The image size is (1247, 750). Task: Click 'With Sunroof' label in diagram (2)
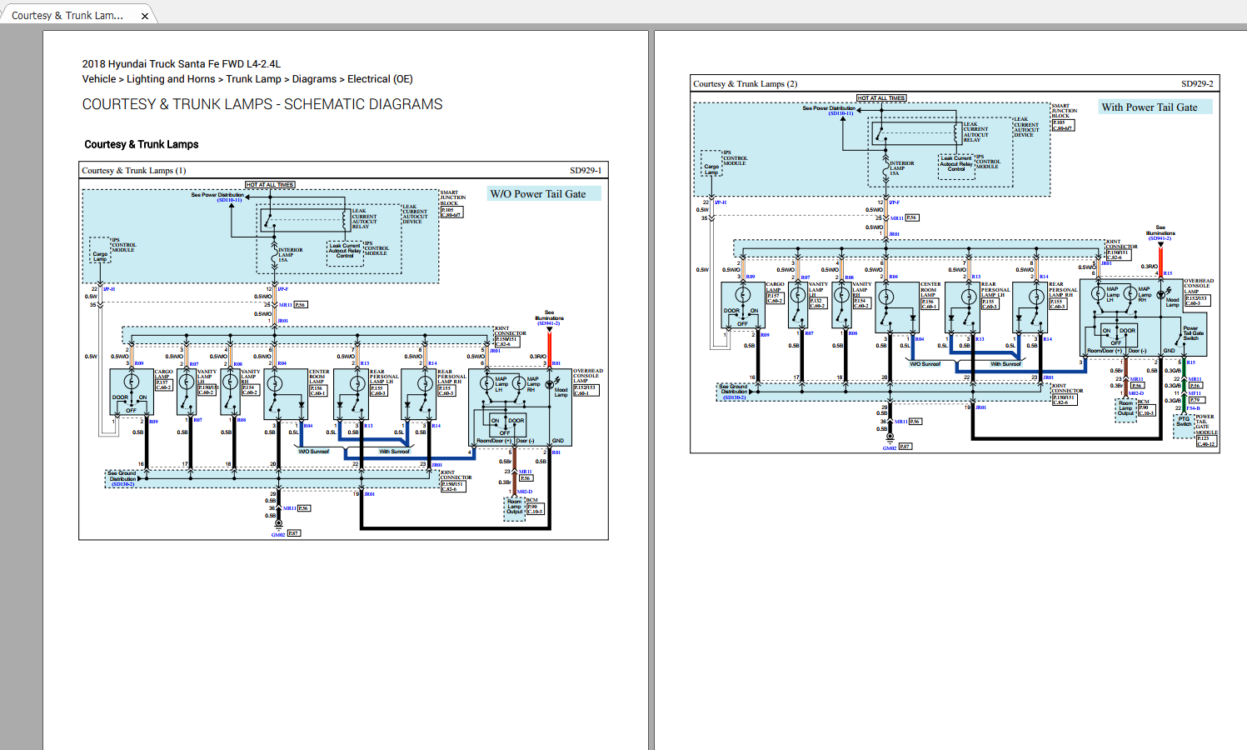(x=1005, y=364)
